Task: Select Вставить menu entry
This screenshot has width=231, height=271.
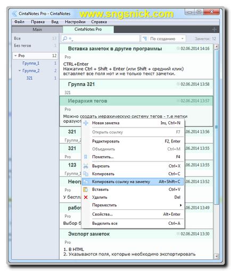Action: coord(133,189)
